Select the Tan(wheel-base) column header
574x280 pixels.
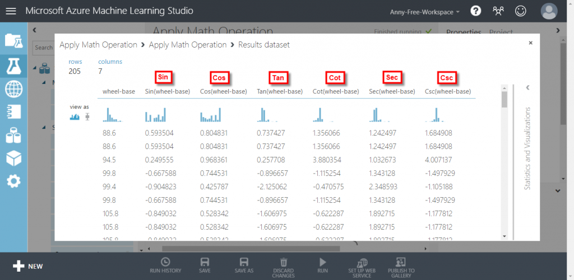click(x=280, y=91)
